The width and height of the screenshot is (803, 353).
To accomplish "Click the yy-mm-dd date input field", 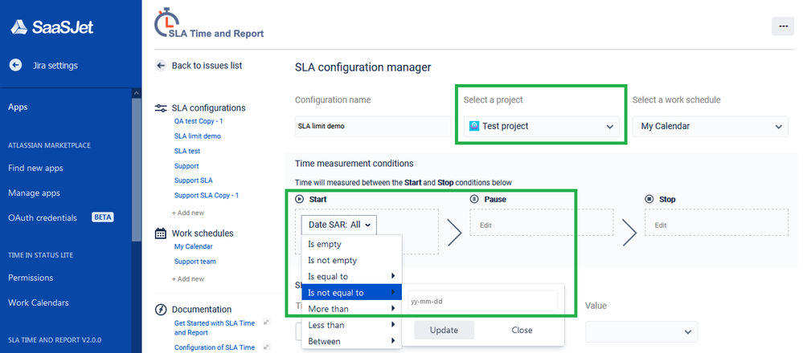I will click(x=483, y=301).
